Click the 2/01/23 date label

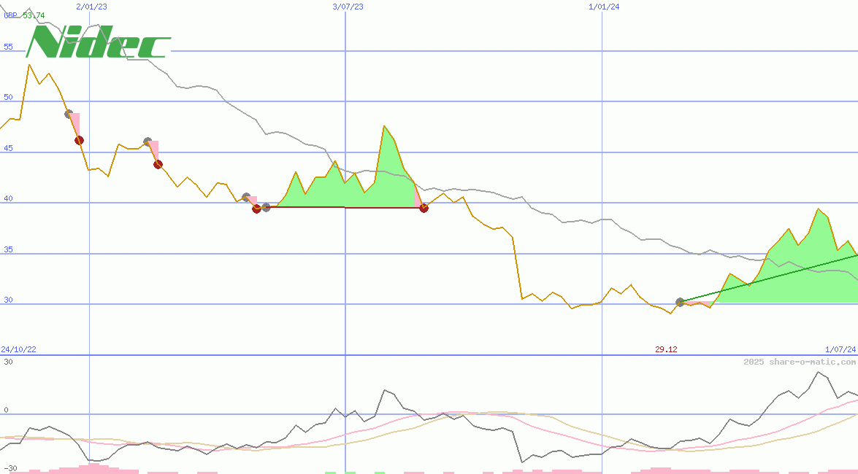pyautogui.click(x=91, y=7)
